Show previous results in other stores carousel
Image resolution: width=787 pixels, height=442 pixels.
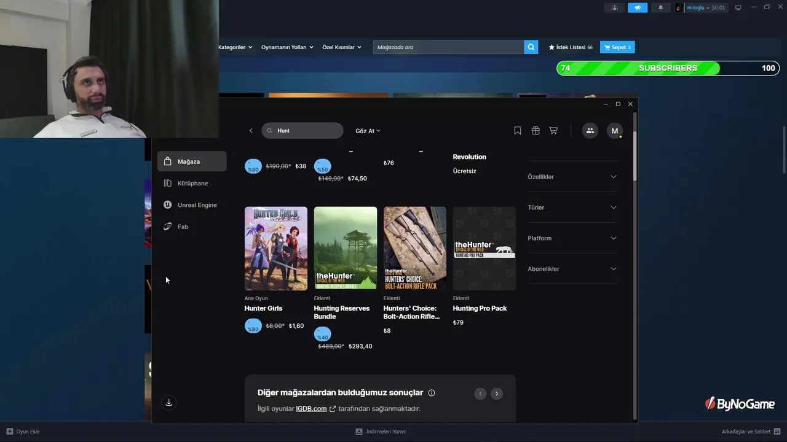coord(480,394)
